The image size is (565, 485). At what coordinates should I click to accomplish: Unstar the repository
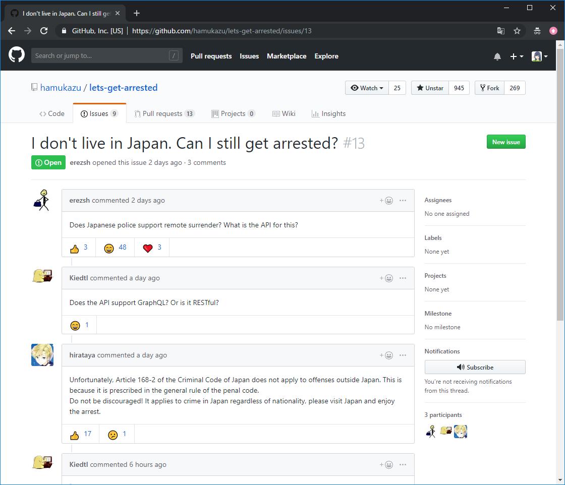(430, 88)
